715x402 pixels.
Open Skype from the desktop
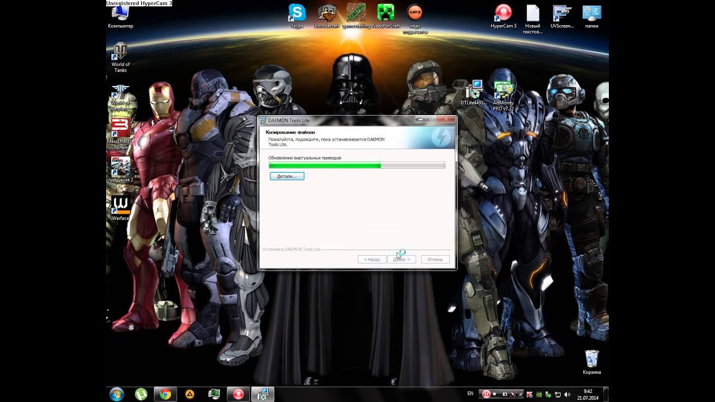tap(297, 16)
